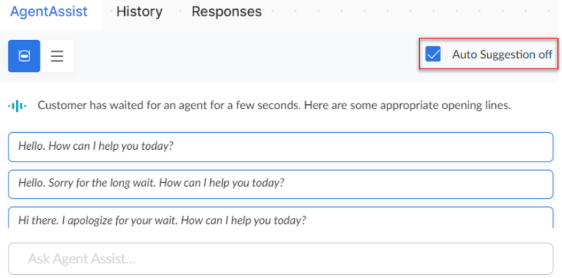Uncheck the Auto Suggestion off checkbox

[x=433, y=54]
